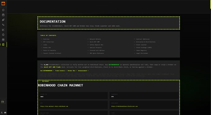
Task: Jump to ABI Quick Reference section
Action: (x=97, y=53)
